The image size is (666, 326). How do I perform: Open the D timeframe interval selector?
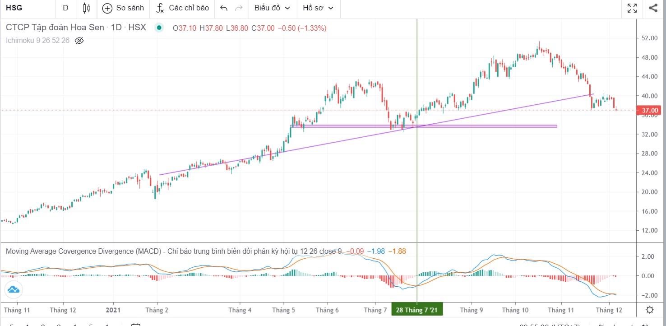pyautogui.click(x=66, y=8)
